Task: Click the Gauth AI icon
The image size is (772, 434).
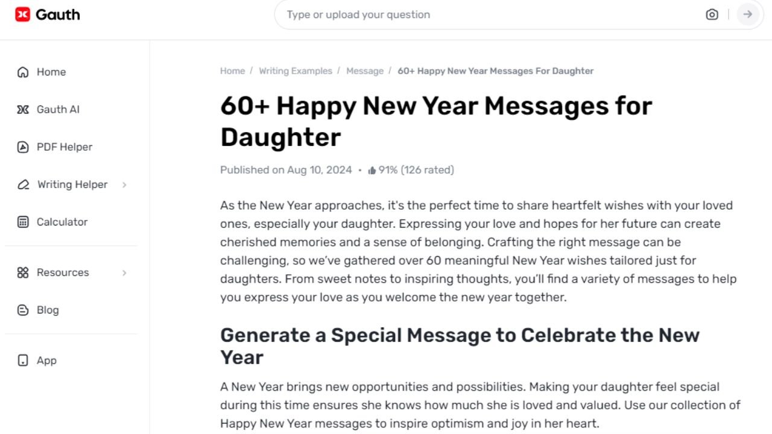Action: [22, 109]
